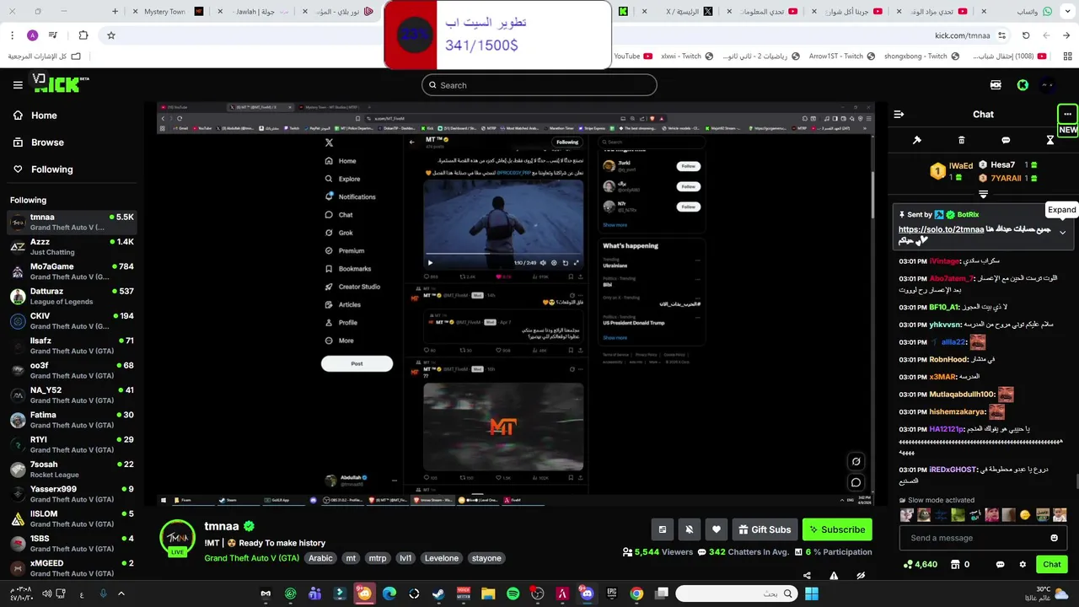Image resolution: width=1079 pixels, height=607 pixels.
Task: Open Datturaz channel in Following list
Action: pos(72,296)
